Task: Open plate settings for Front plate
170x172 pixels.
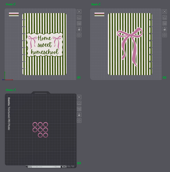Action: tap(79, 35)
